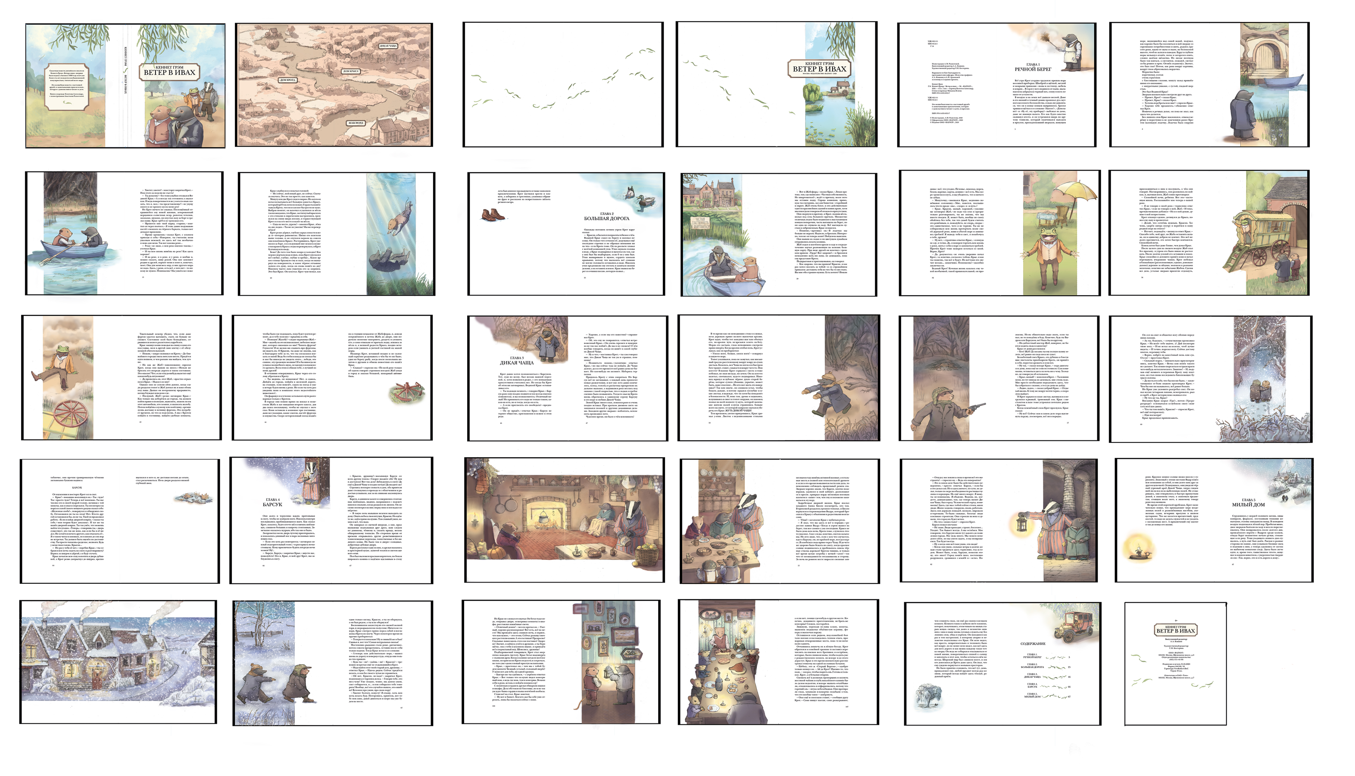Click the final imprint page with title plaque
This screenshot has width=1355, height=776.
point(1175,664)
